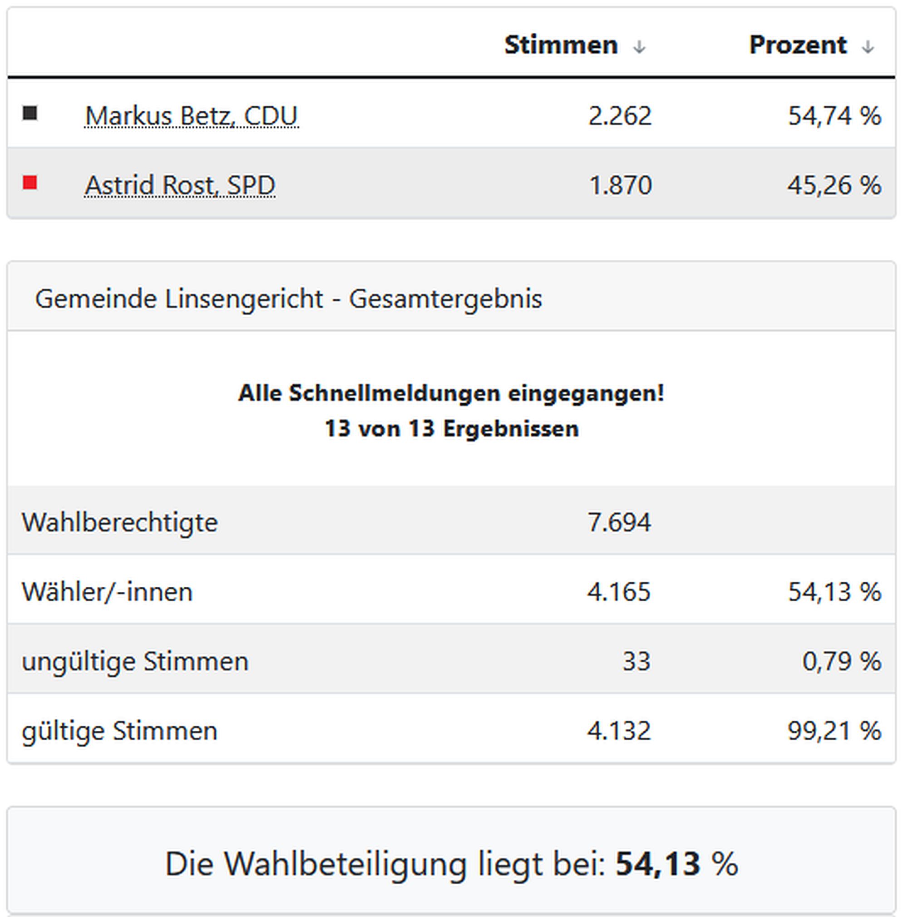Click the black CDU party square marker
908x917 pixels.
[30, 114]
